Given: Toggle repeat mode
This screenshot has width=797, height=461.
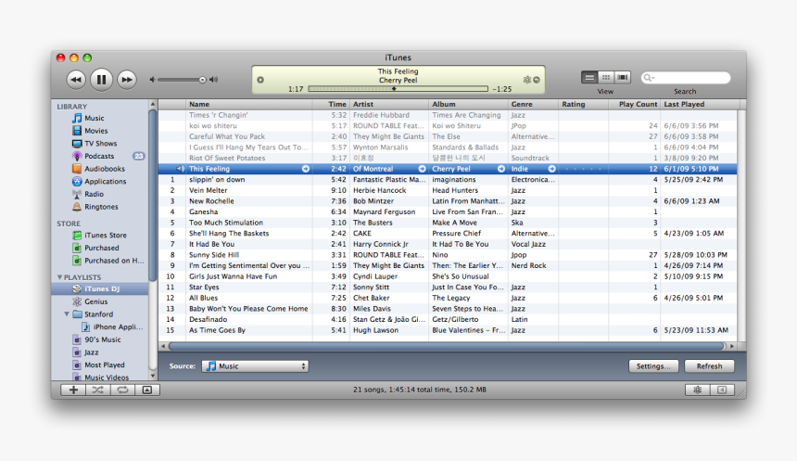Looking at the screenshot, I should click(x=122, y=390).
